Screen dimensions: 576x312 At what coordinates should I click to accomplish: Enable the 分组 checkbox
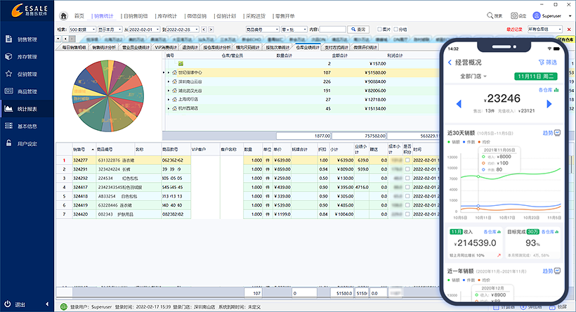396,30
